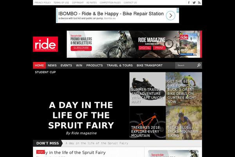Open the Travel & Tours menu item
This screenshot has height=157, width=235.
[x=119, y=66]
